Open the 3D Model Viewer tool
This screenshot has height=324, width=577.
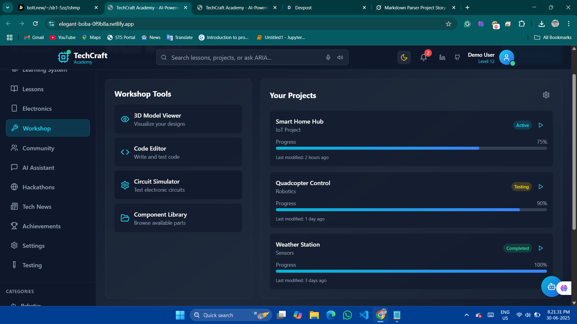point(178,119)
